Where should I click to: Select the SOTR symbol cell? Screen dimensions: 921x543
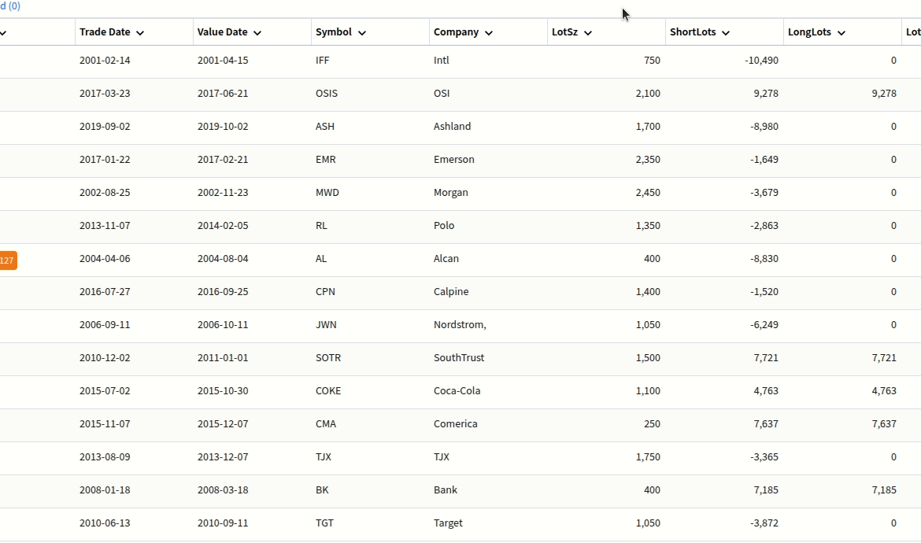pyautogui.click(x=328, y=357)
